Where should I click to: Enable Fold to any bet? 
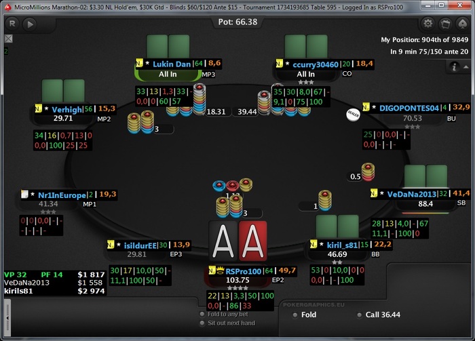pyautogui.click(x=224, y=315)
